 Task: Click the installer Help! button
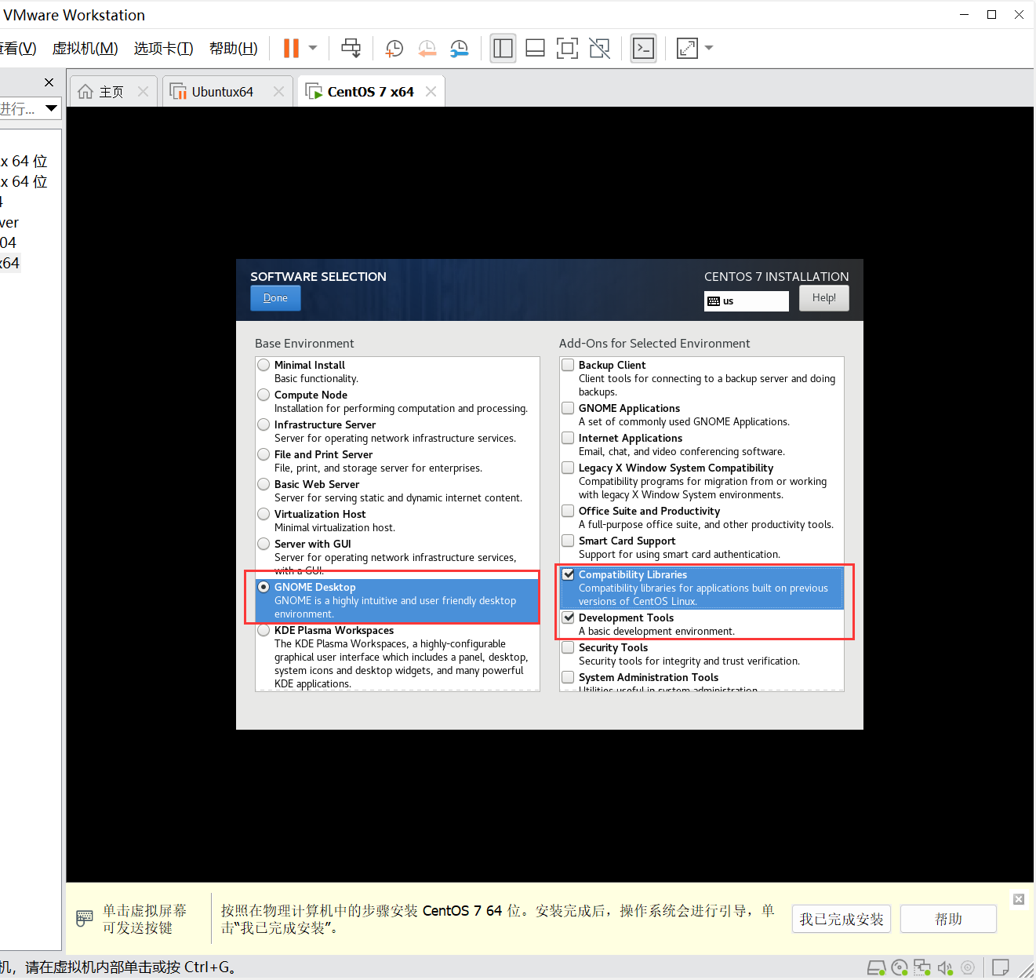click(x=824, y=298)
